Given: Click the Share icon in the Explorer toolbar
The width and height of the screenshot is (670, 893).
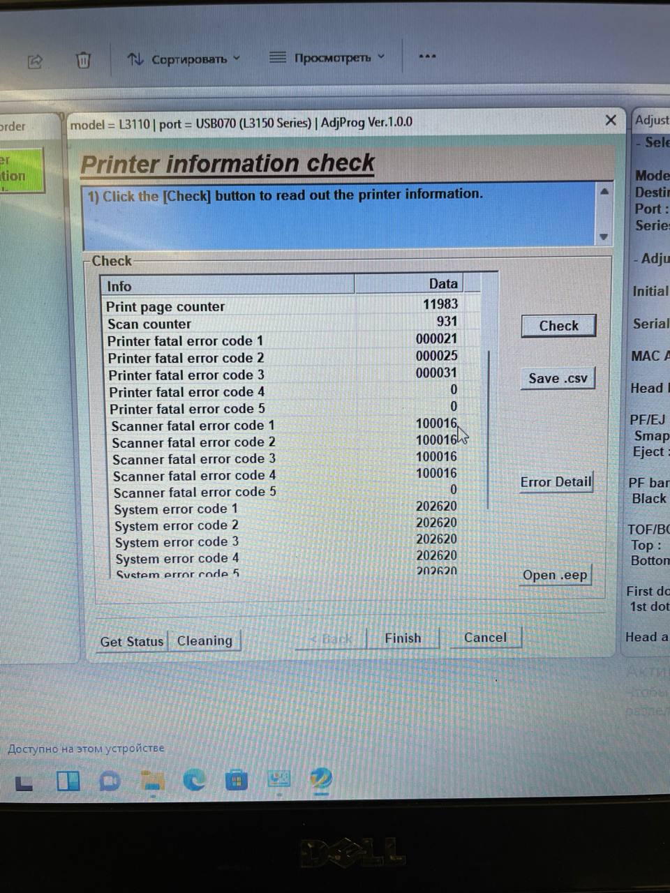Looking at the screenshot, I should 35,61.
